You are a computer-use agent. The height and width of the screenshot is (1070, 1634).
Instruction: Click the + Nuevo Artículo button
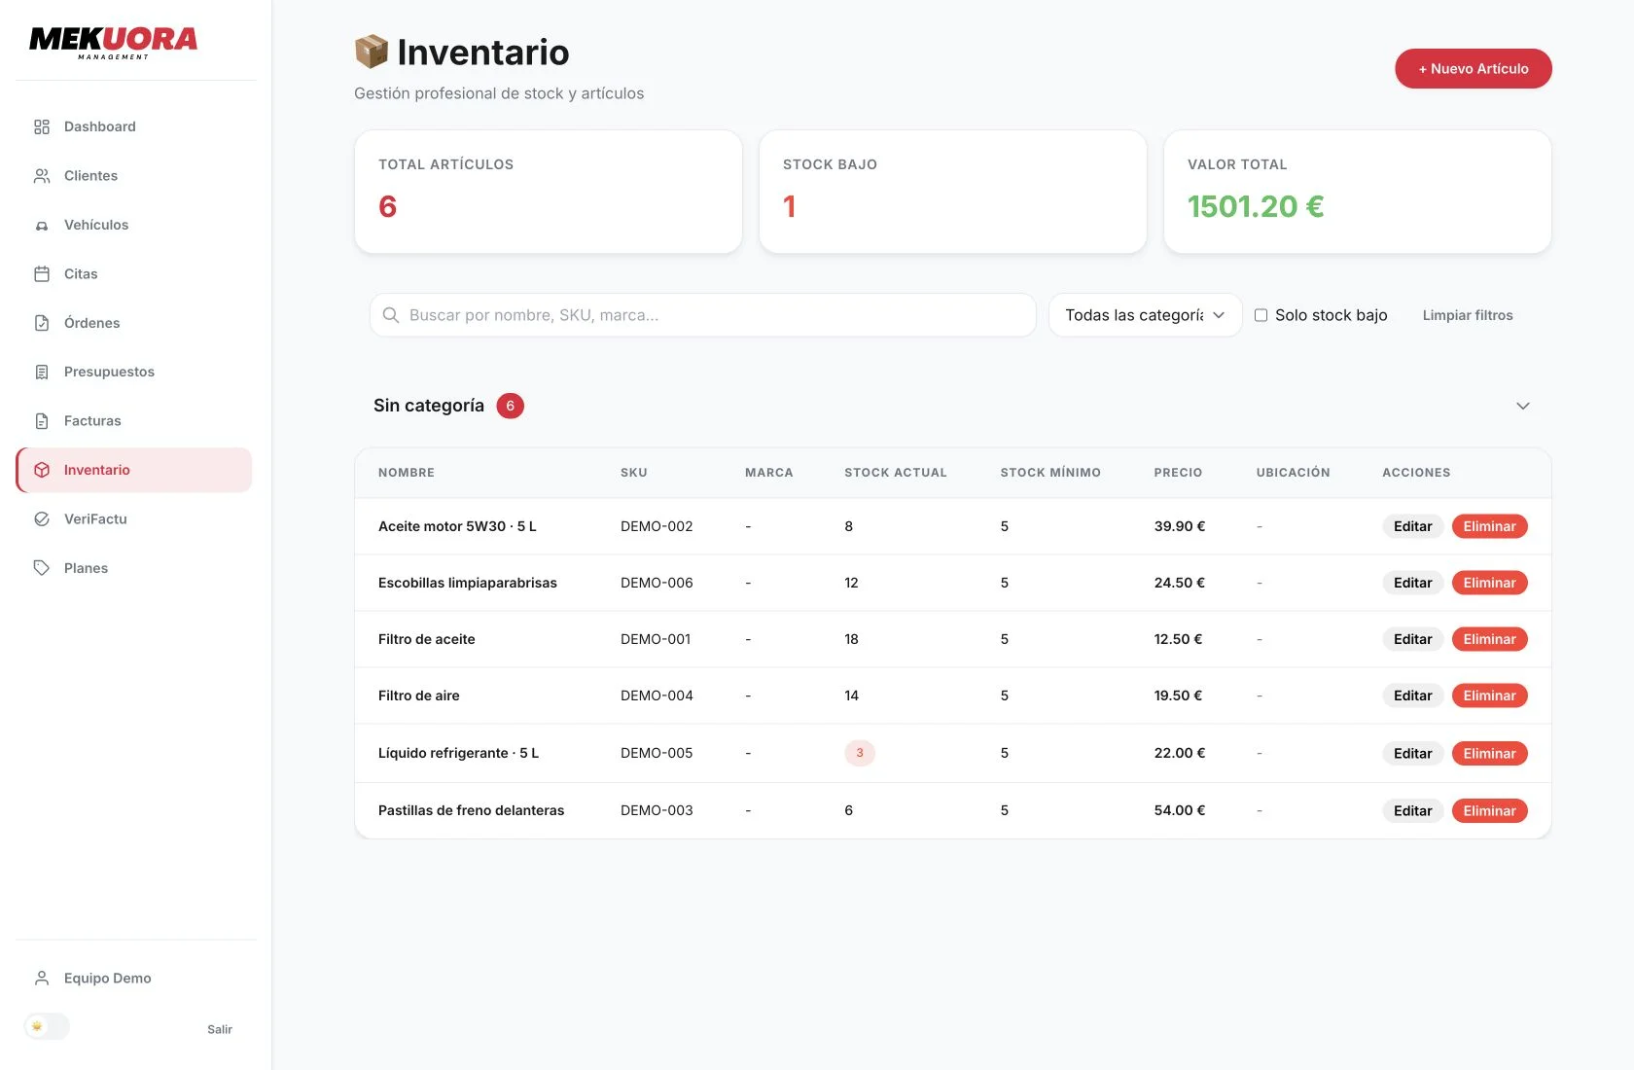(x=1474, y=68)
